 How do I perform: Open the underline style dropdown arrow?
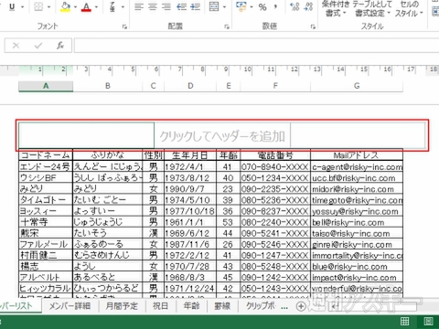pyautogui.click(x=22, y=7)
